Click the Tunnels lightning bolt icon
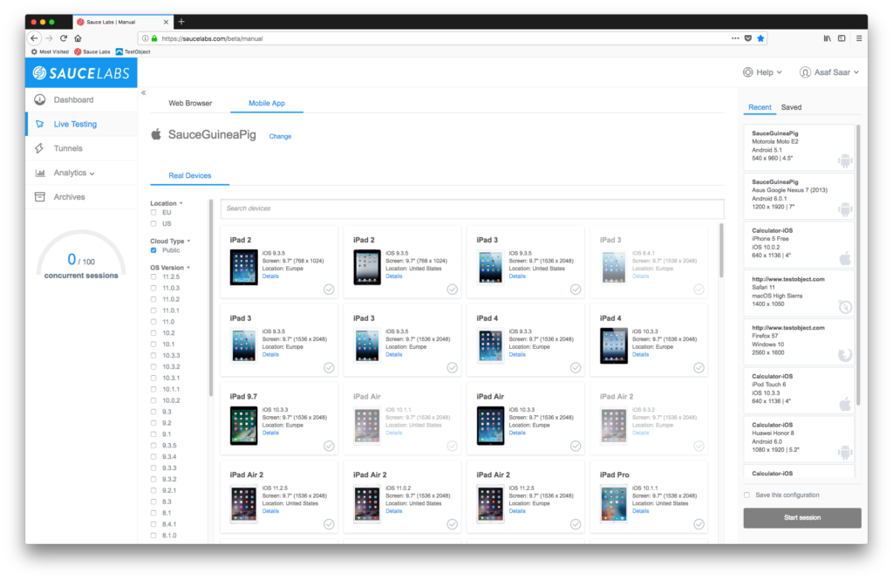Viewport: 893px width, 580px height. point(40,148)
